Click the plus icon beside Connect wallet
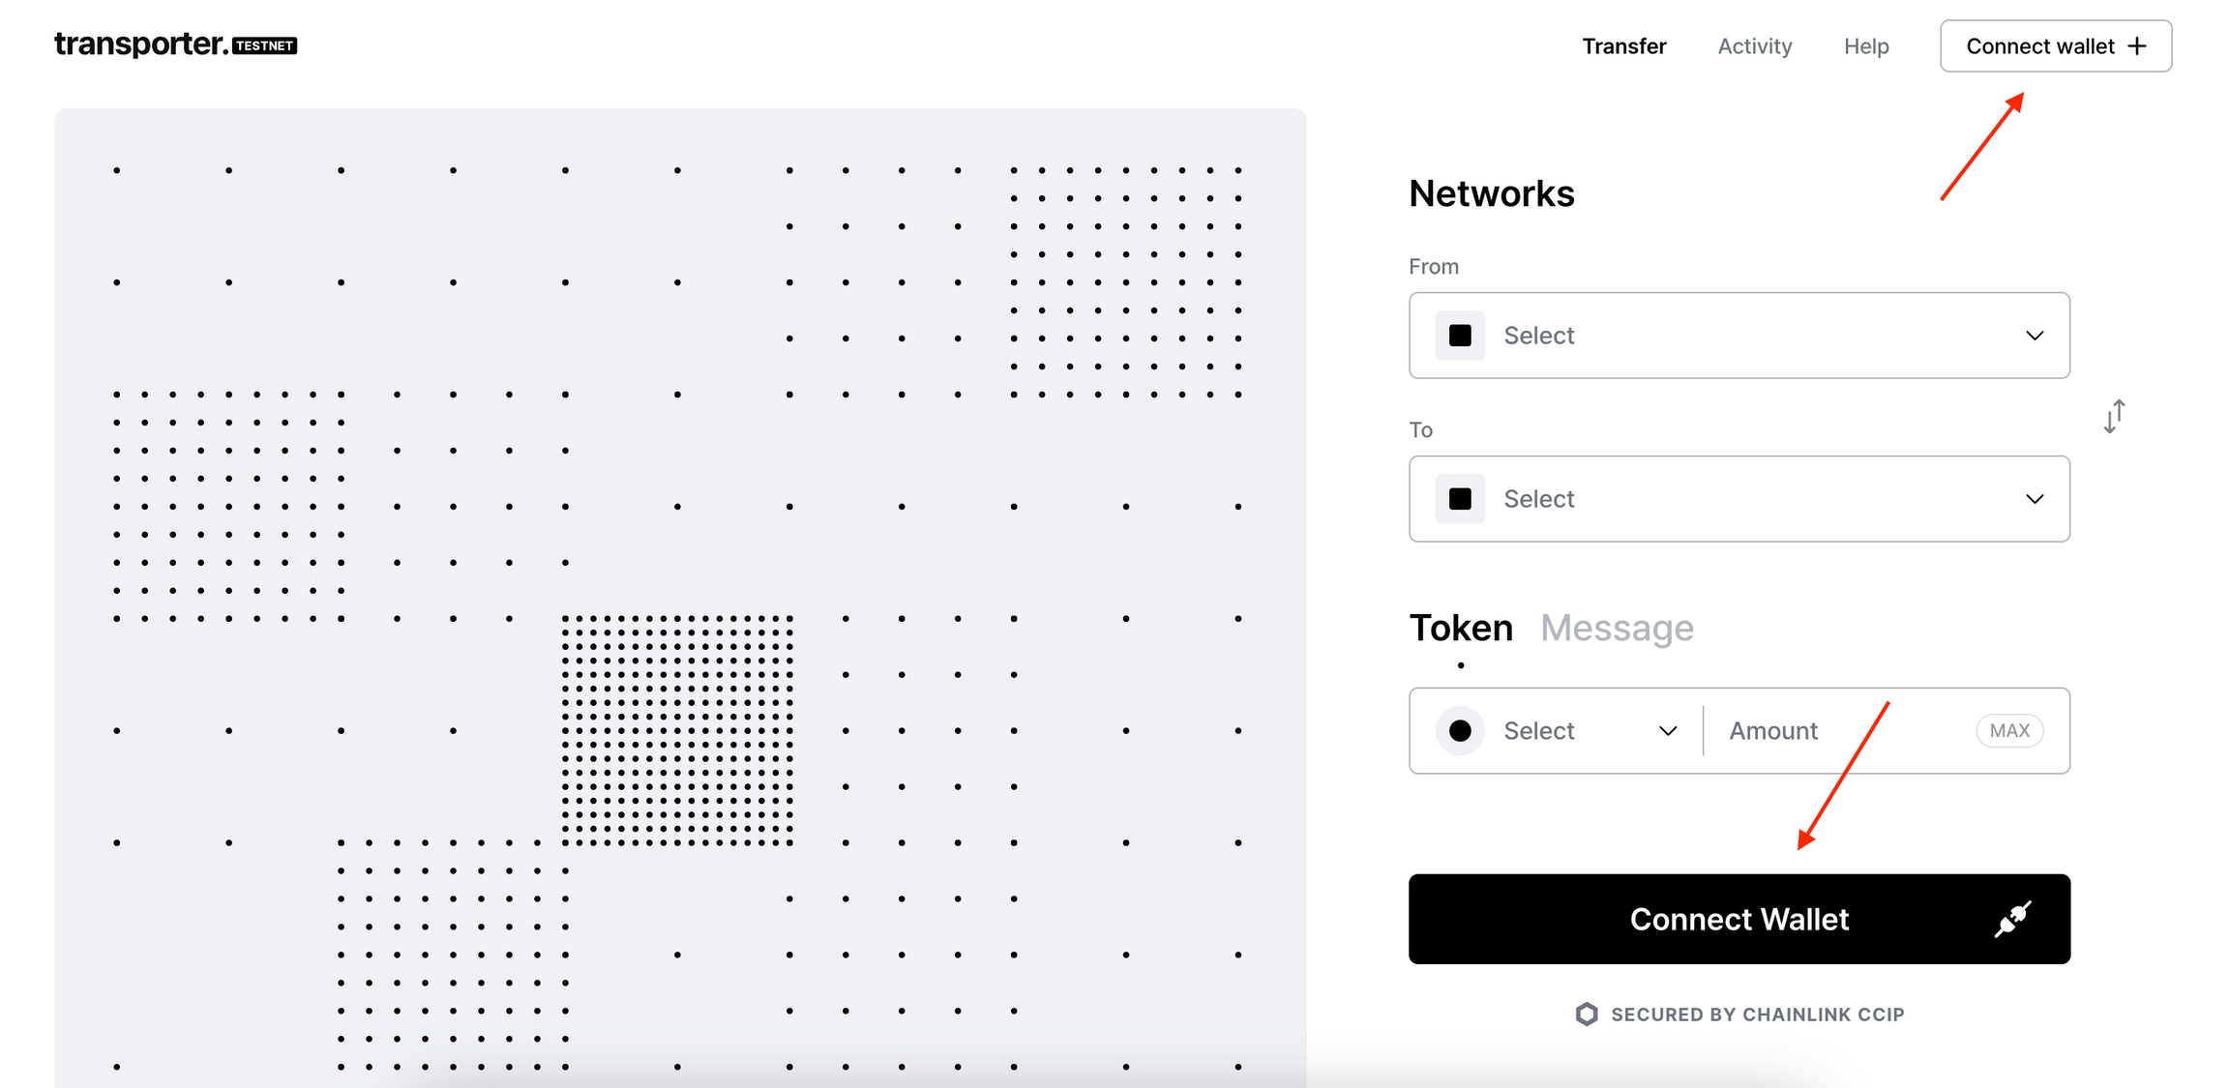The image size is (2229, 1088). pos(2137,46)
